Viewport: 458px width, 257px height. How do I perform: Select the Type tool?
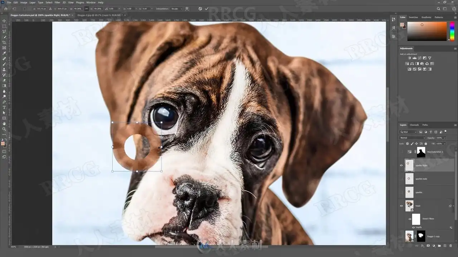coord(4,107)
